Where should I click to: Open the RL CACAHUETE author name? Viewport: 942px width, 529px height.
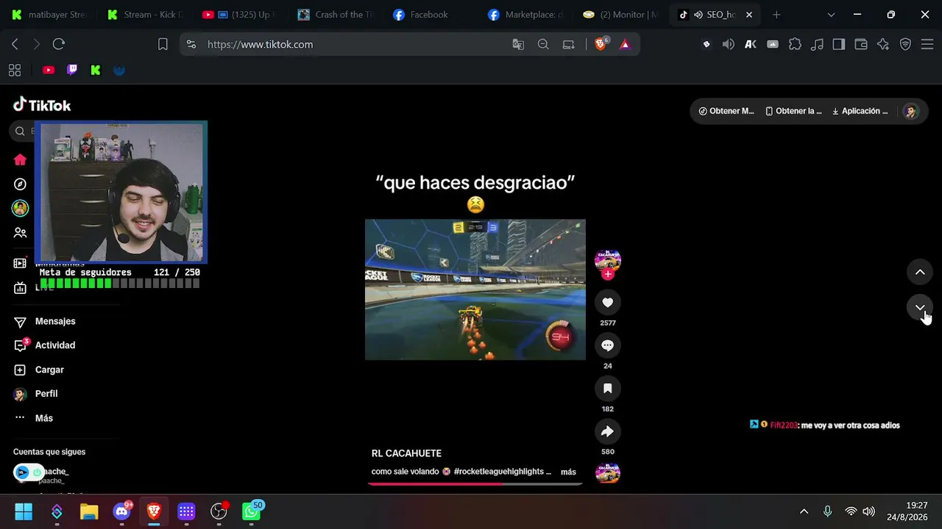(406, 453)
